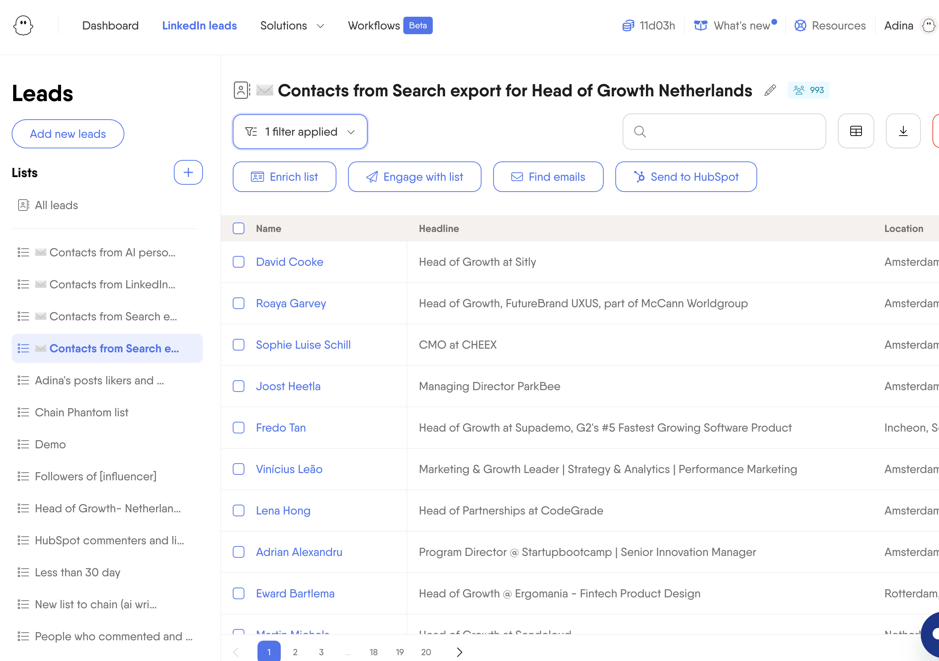This screenshot has width=939, height=661.
Task: Click the Adina profile avatar icon
Action: pos(928,25)
